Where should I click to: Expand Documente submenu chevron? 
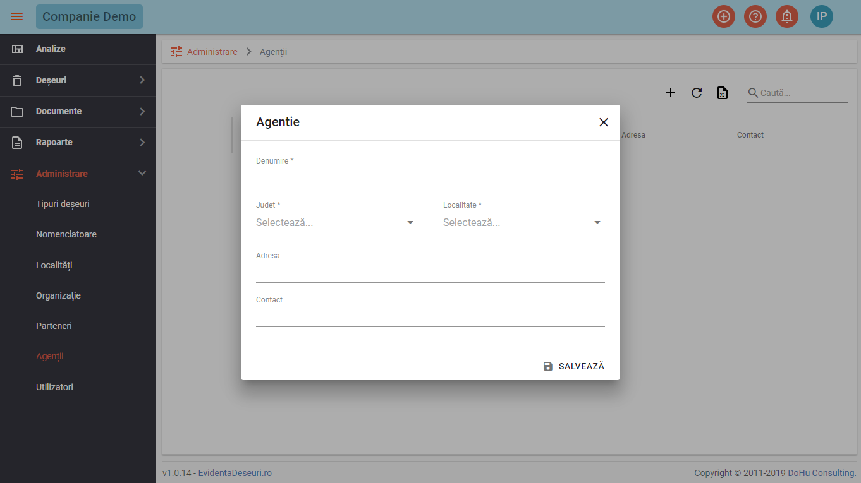click(x=142, y=111)
